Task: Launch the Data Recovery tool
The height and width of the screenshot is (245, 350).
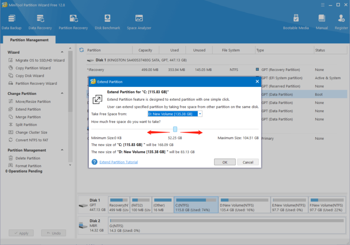Action: pyautogui.click(x=40, y=22)
